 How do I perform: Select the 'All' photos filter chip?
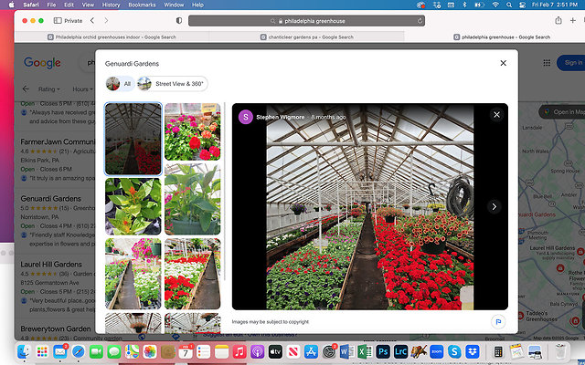click(x=119, y=84)
